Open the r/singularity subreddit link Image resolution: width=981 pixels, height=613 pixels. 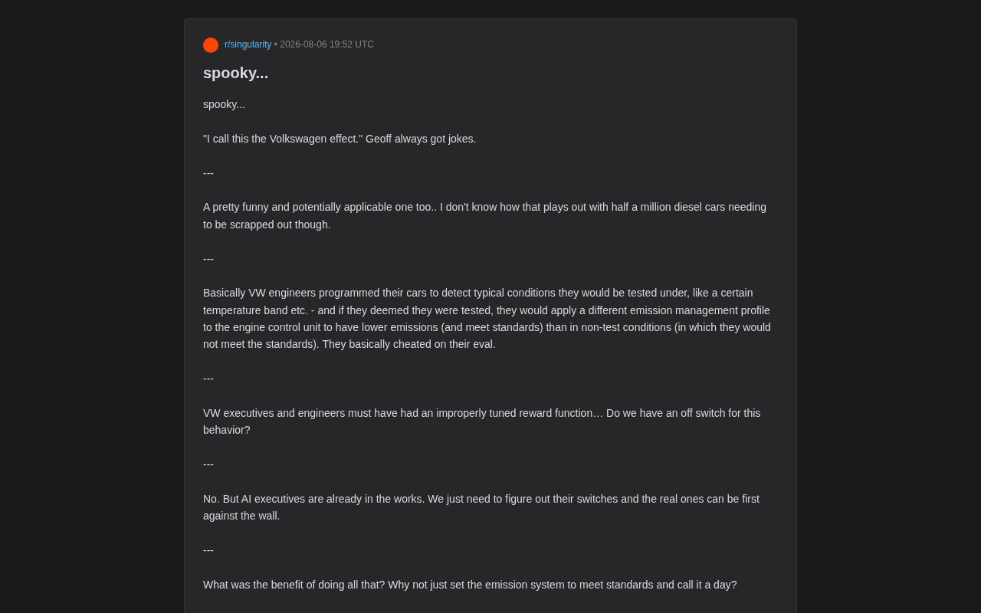point(248,44)
